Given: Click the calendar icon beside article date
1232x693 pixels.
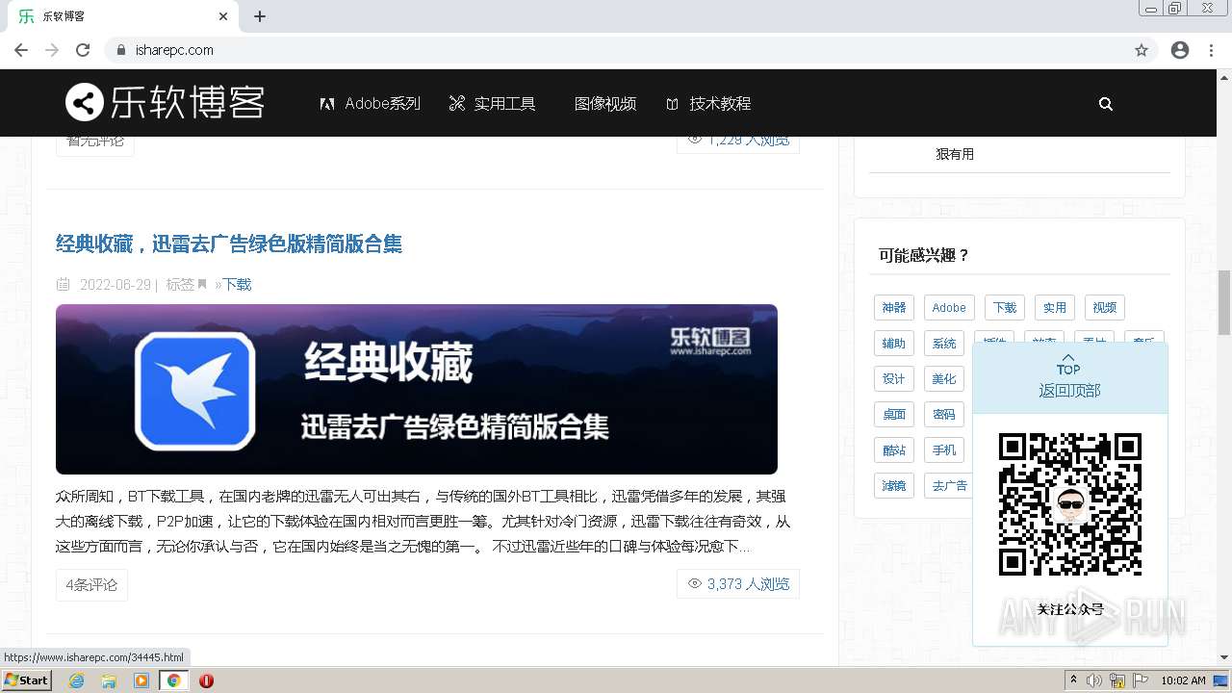Looking at the screenshot, I should pyautogui.click(x=64, y=284).
